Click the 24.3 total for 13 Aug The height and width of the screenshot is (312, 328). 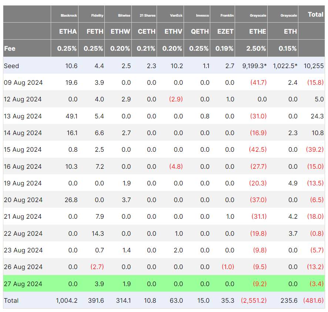point(317,116)
